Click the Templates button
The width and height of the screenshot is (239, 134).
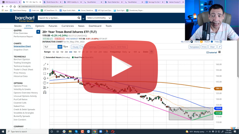194,47
